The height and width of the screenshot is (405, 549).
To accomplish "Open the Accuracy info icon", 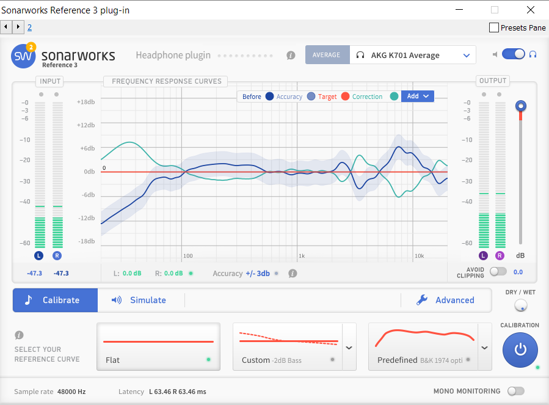I will (293, 273).
